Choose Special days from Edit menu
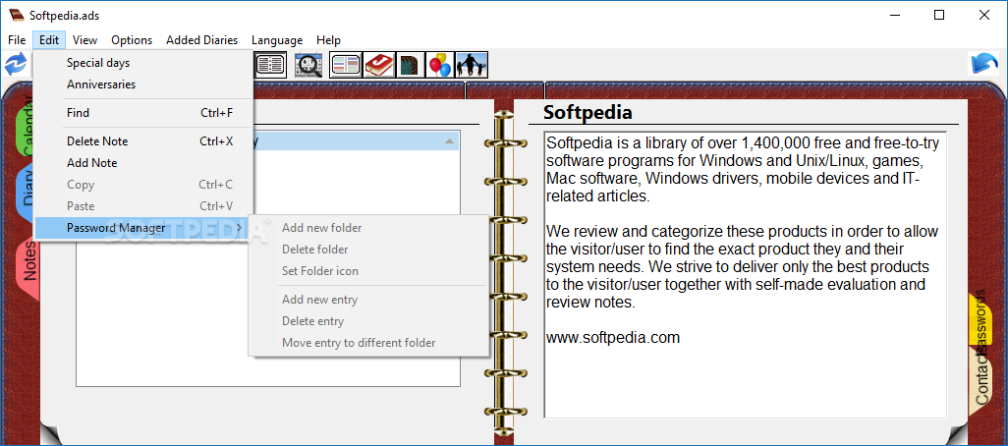 click(144, 63)
